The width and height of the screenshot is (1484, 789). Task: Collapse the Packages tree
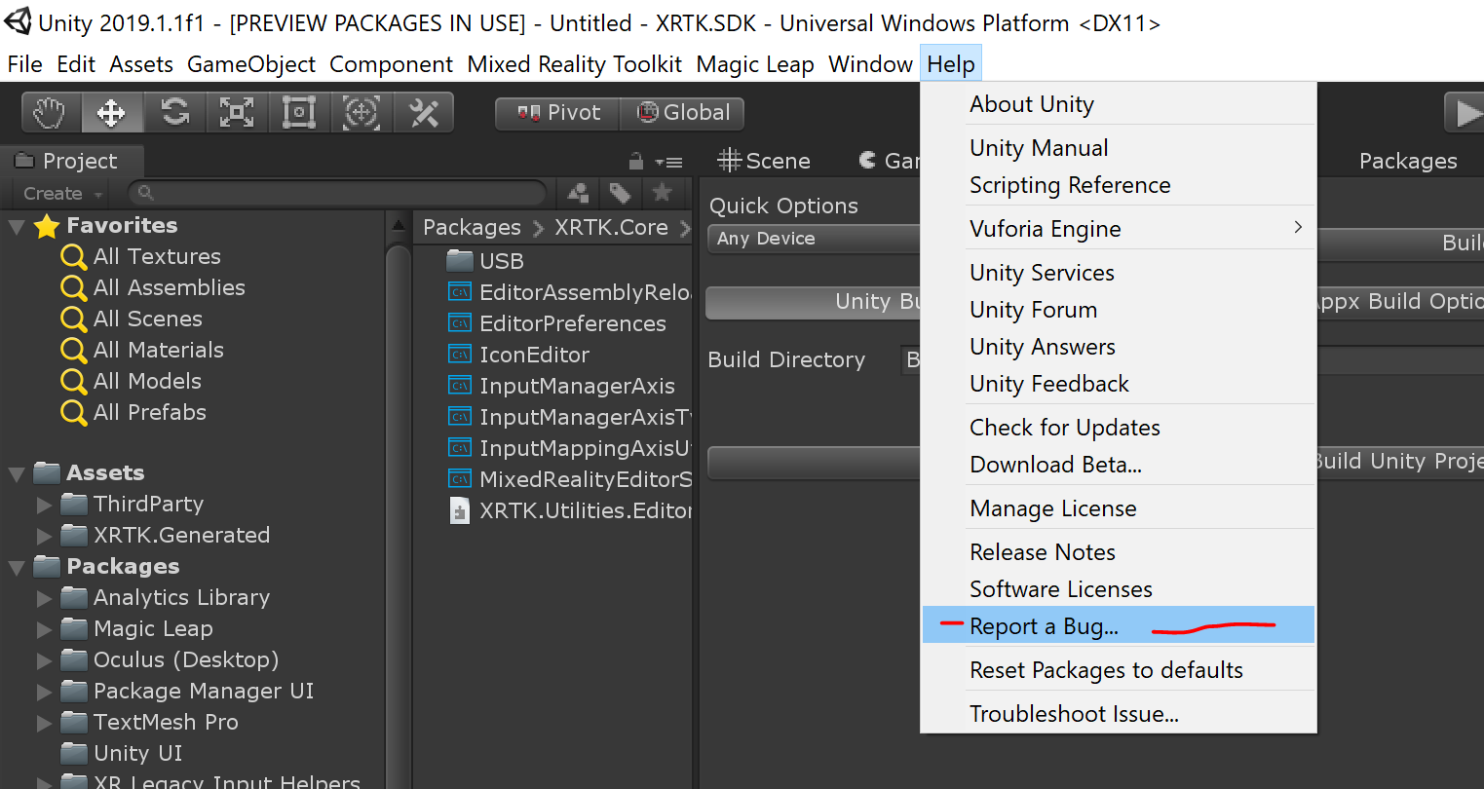pyautogui.click(x=17, y=568)
